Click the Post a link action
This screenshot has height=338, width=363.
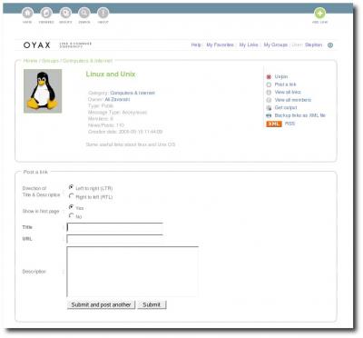pyautogui.click(x=285, y=84)
